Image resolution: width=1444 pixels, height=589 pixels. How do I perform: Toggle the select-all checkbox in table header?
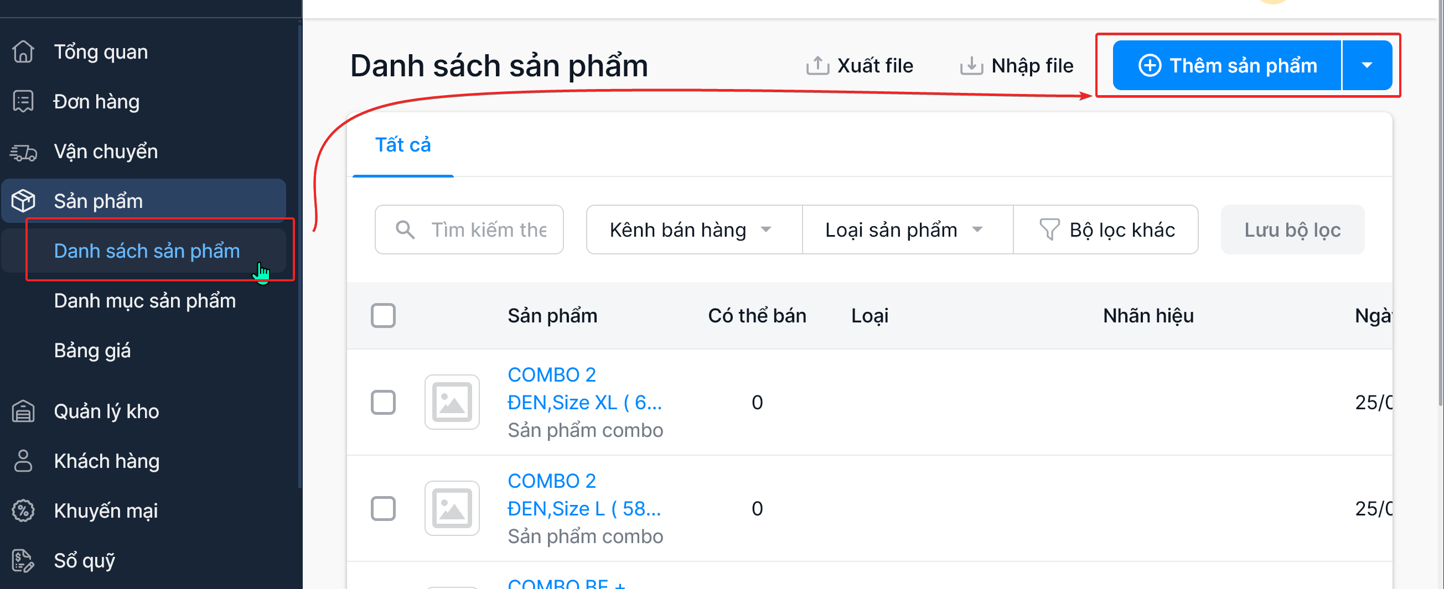pos(383,315)
